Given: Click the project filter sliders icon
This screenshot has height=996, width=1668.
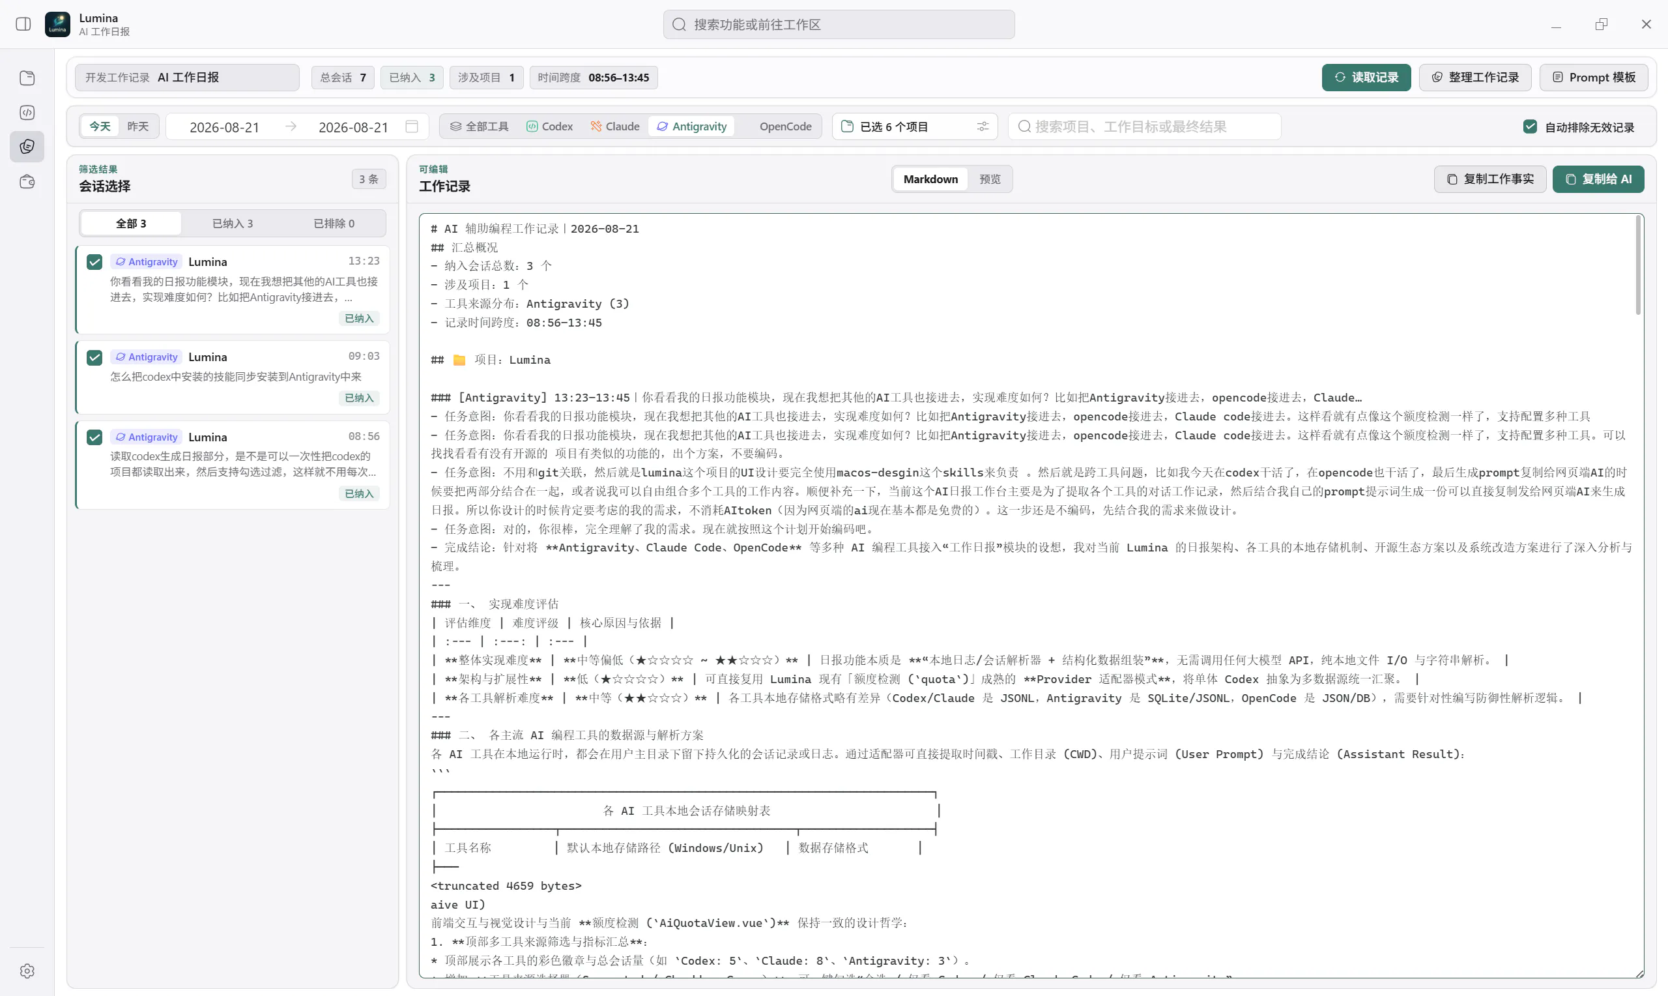Looking at the screenshot, I should 983,126.
